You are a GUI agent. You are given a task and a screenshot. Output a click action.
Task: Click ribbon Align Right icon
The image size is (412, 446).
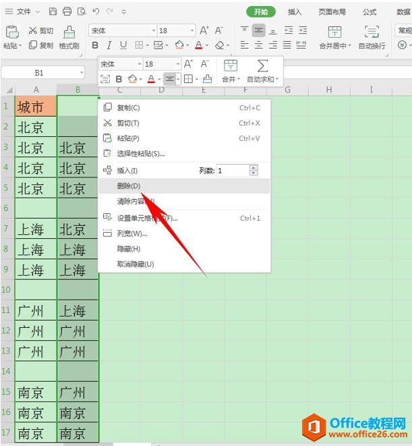[273, 45]
